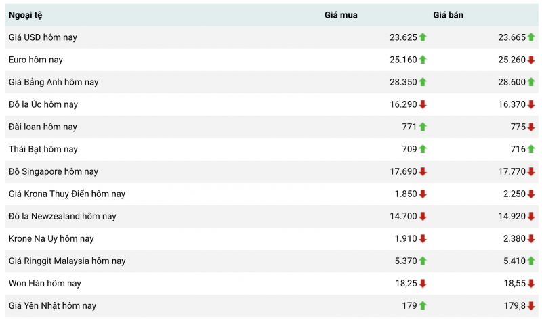Click red arrow beside Krone Na Uy sell price
This screenshot has width=542, height=319.
[531, 238]
